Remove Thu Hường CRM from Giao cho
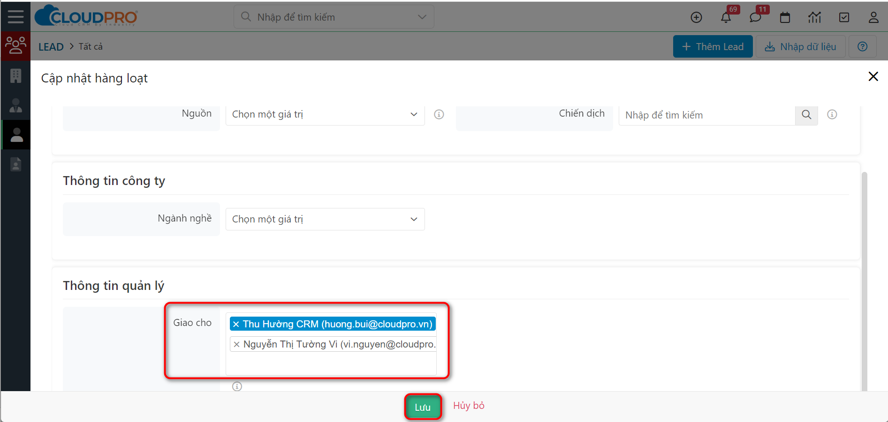The height and width of the screenshot is (422, 888). pos(236,324)
